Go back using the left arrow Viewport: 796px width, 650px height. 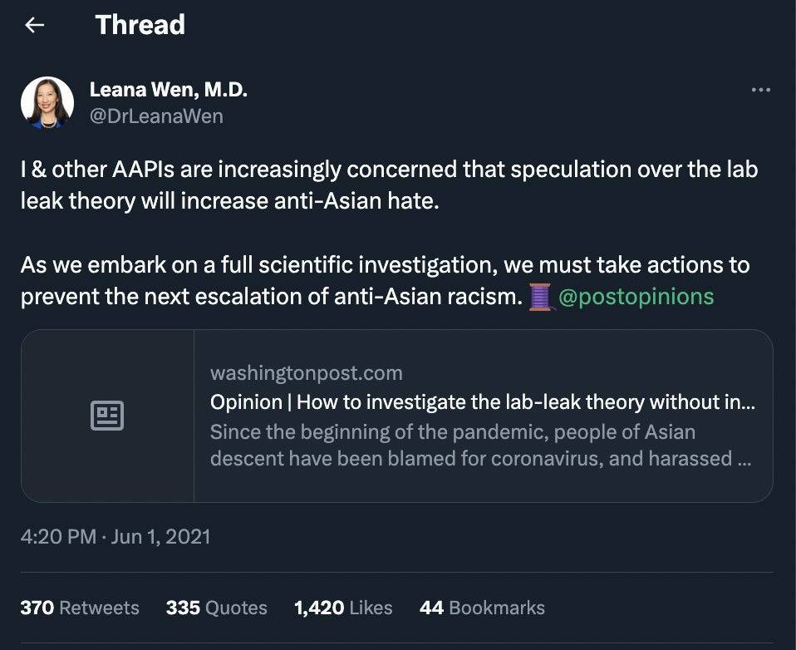(x=34, y=25)
